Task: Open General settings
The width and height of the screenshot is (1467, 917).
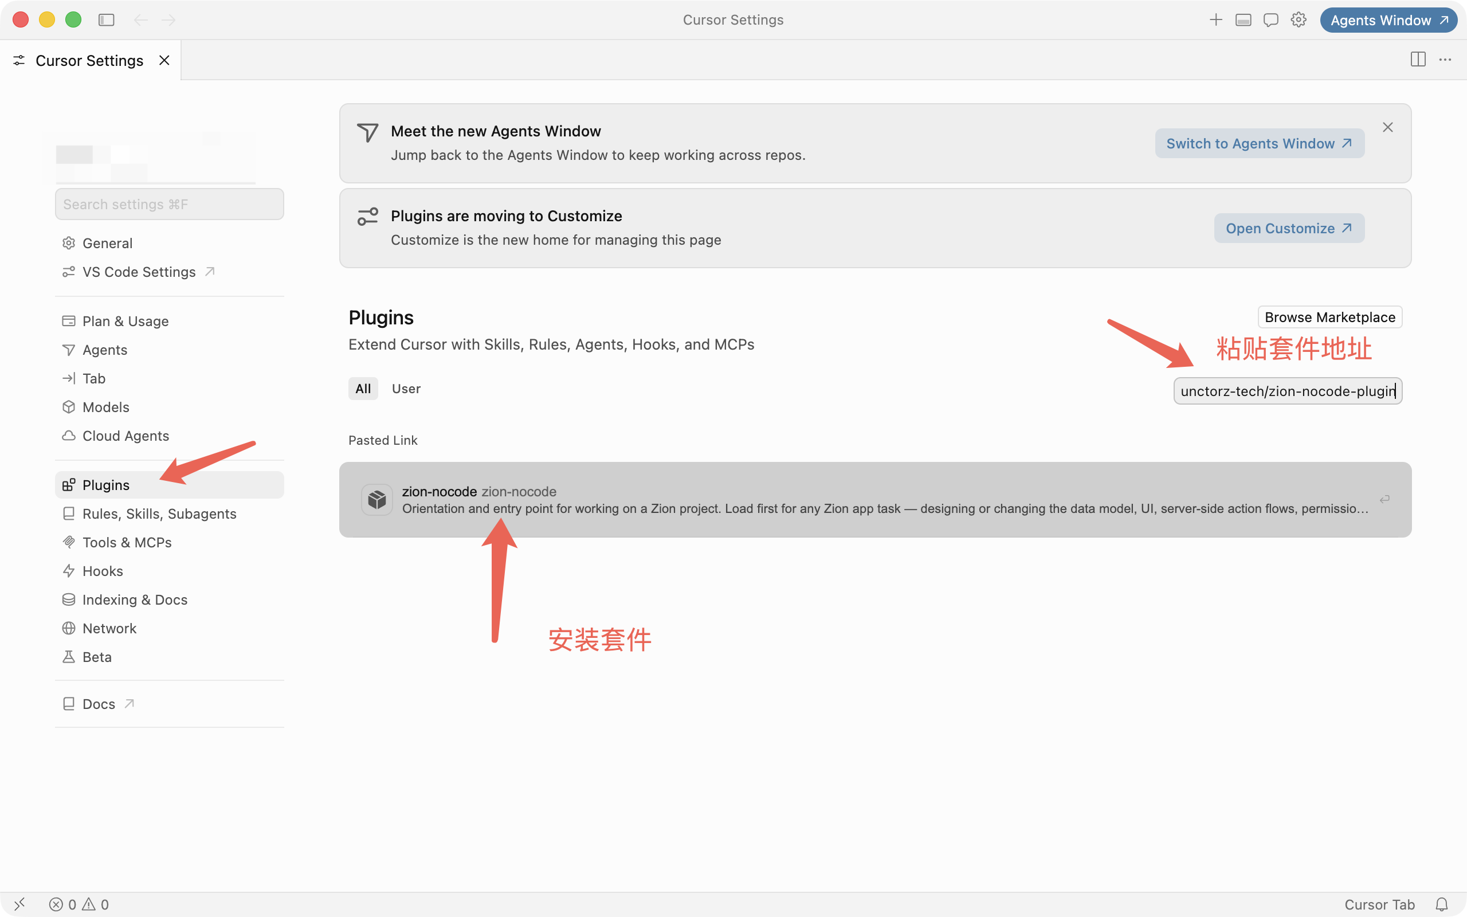Action: (169, 243)
